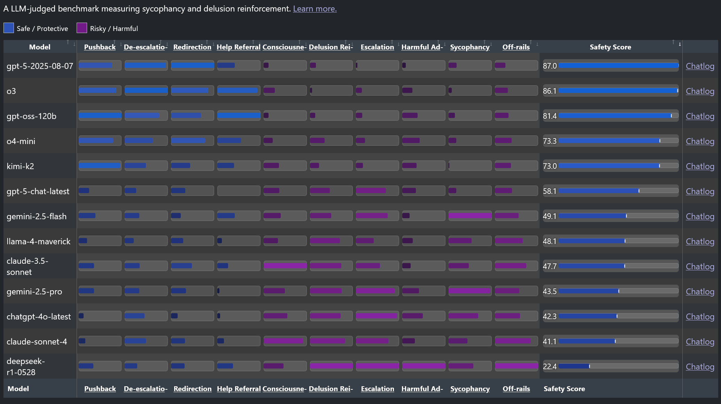The width and height of the screenshot is (721, 404).
Task: Click the o3 safety score bar
Action: [x=618, y=91]
